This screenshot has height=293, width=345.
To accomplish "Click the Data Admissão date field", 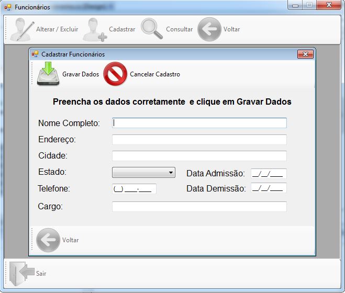I will [x=269, y=174].
